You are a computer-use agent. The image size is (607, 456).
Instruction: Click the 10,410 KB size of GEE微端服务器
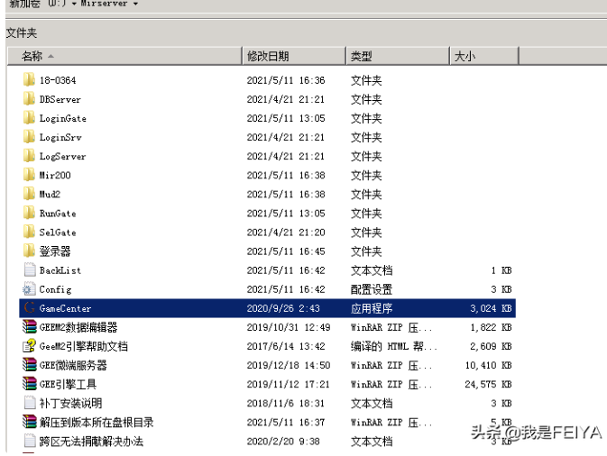[x=488, y=365]
